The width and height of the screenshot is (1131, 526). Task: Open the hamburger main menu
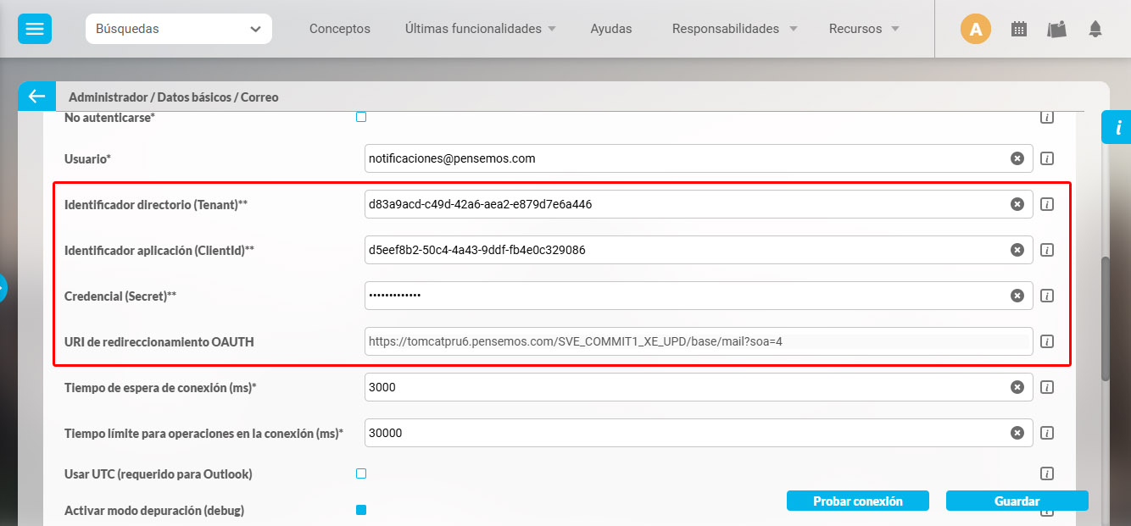[35, 29]
